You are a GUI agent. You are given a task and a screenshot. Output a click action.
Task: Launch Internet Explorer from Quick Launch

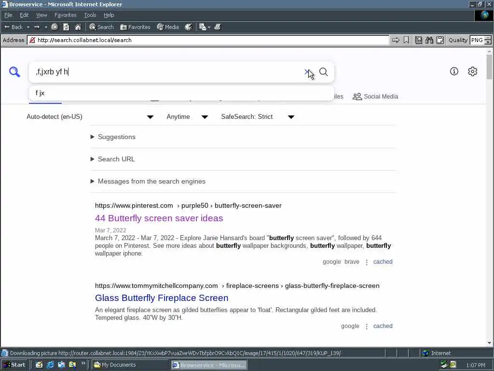coord(50,365)
